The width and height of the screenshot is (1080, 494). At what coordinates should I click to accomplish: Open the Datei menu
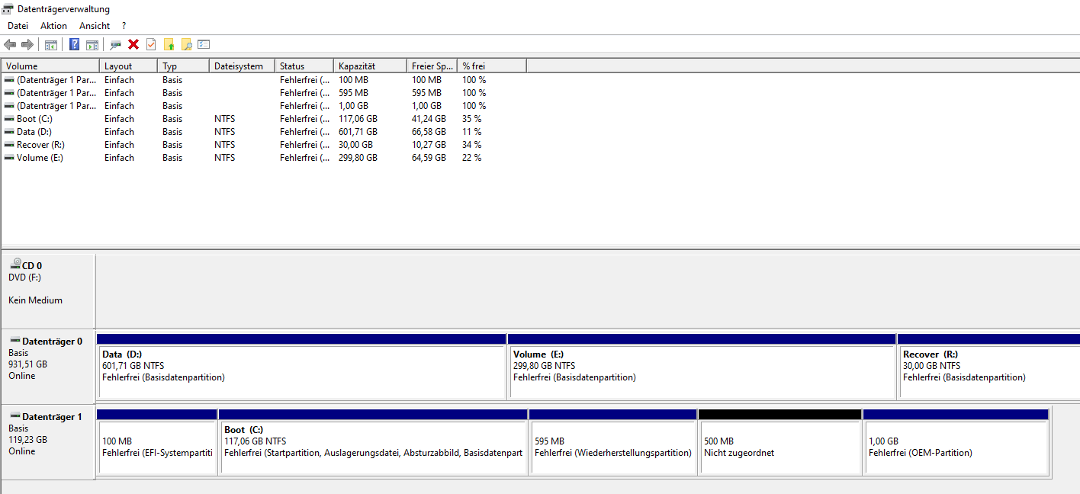pos(18,26)
